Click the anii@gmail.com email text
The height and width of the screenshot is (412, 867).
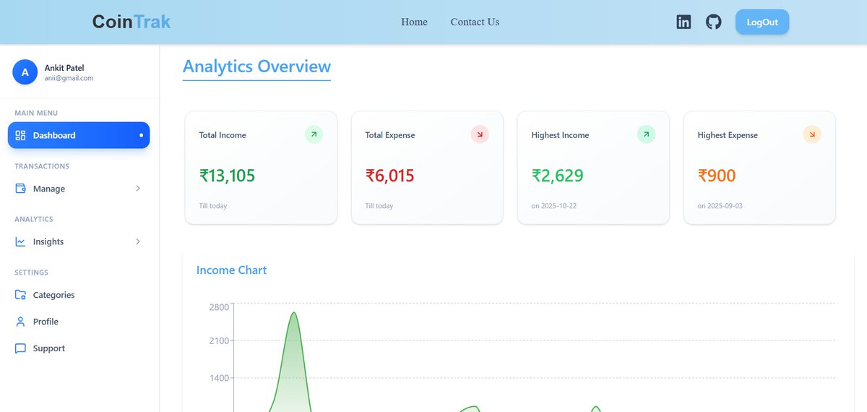69,78
